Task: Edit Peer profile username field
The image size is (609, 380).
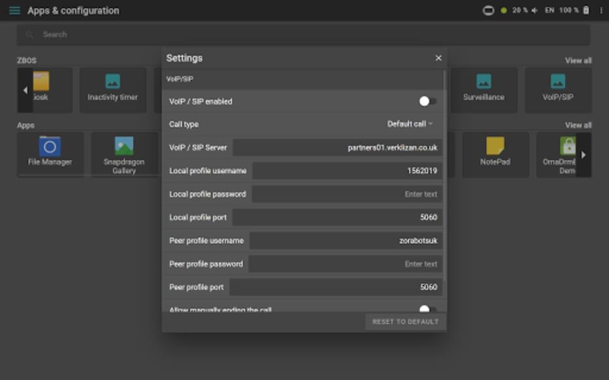Action: pyautogui.click(x=346, y=241)
